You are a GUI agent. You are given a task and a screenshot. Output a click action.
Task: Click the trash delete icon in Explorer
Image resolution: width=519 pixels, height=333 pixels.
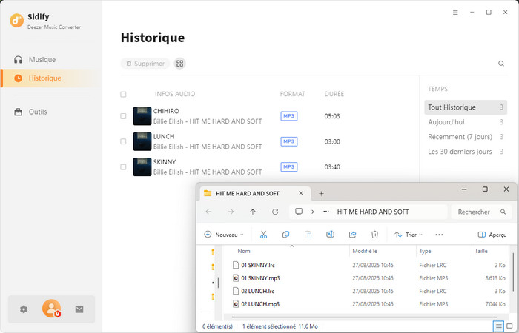pyautogui.click(x=374, y=235)
